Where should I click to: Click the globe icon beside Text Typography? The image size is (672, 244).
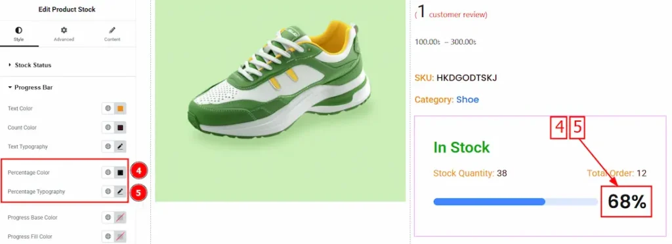[108, 147]
